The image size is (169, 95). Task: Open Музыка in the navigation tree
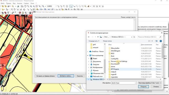94,70
